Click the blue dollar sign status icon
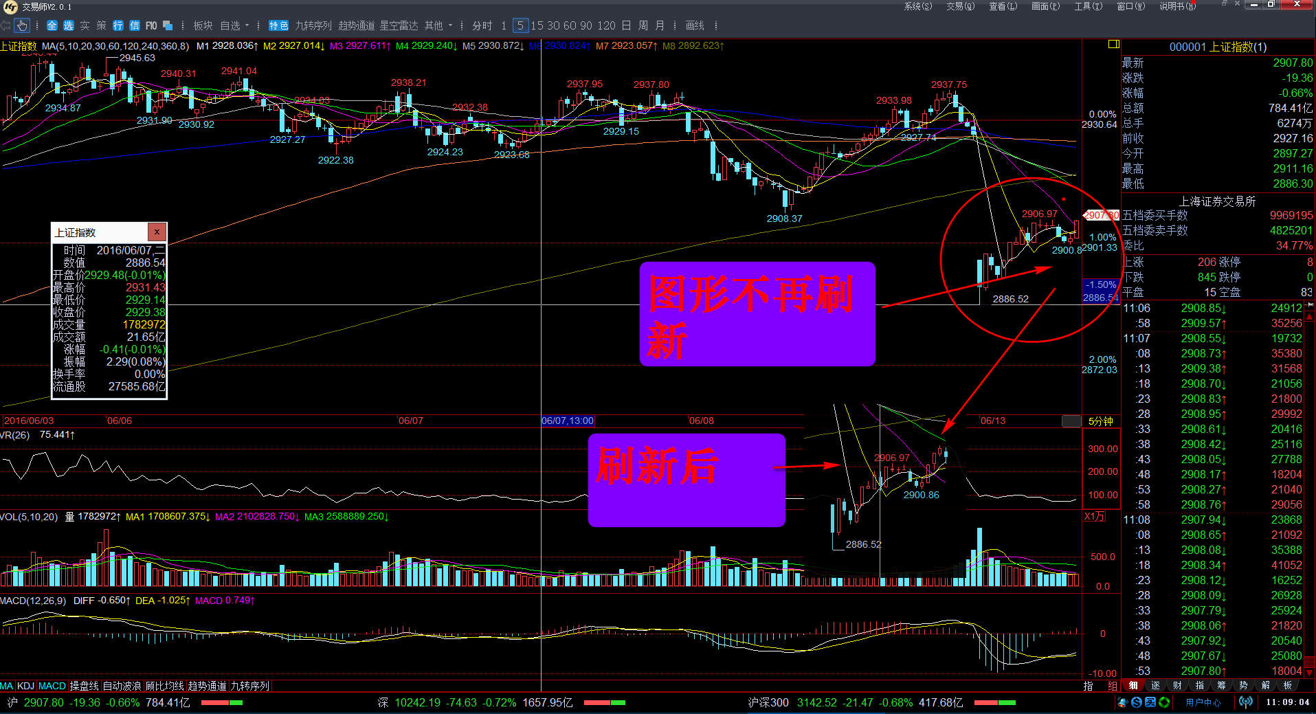 [1137, 702]
